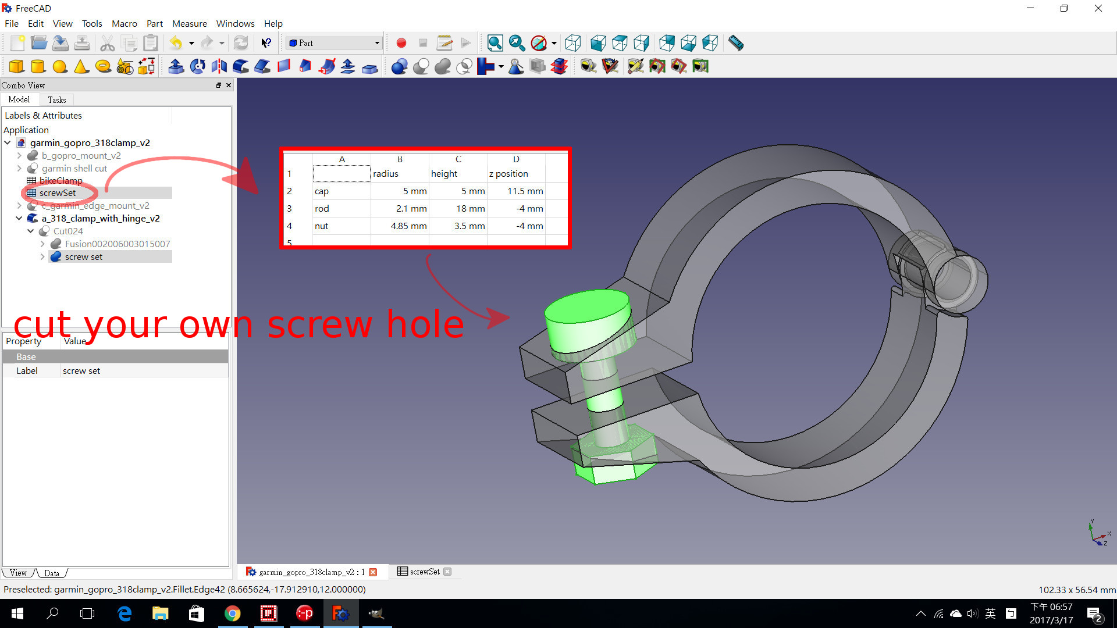This screenshot has height=628, width=1117.
Task: Open the File menu
Action: pyautogui.click(x=12, y=23)
